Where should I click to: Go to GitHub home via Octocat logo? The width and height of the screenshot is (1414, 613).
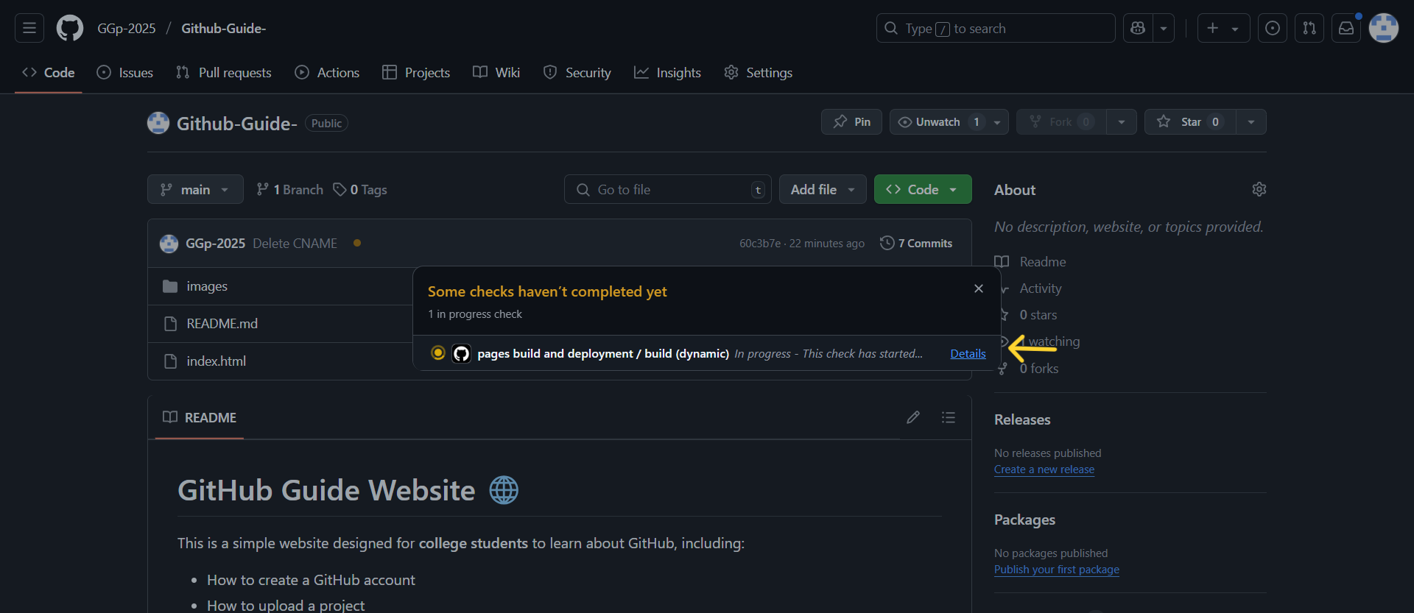click(70, 28)
